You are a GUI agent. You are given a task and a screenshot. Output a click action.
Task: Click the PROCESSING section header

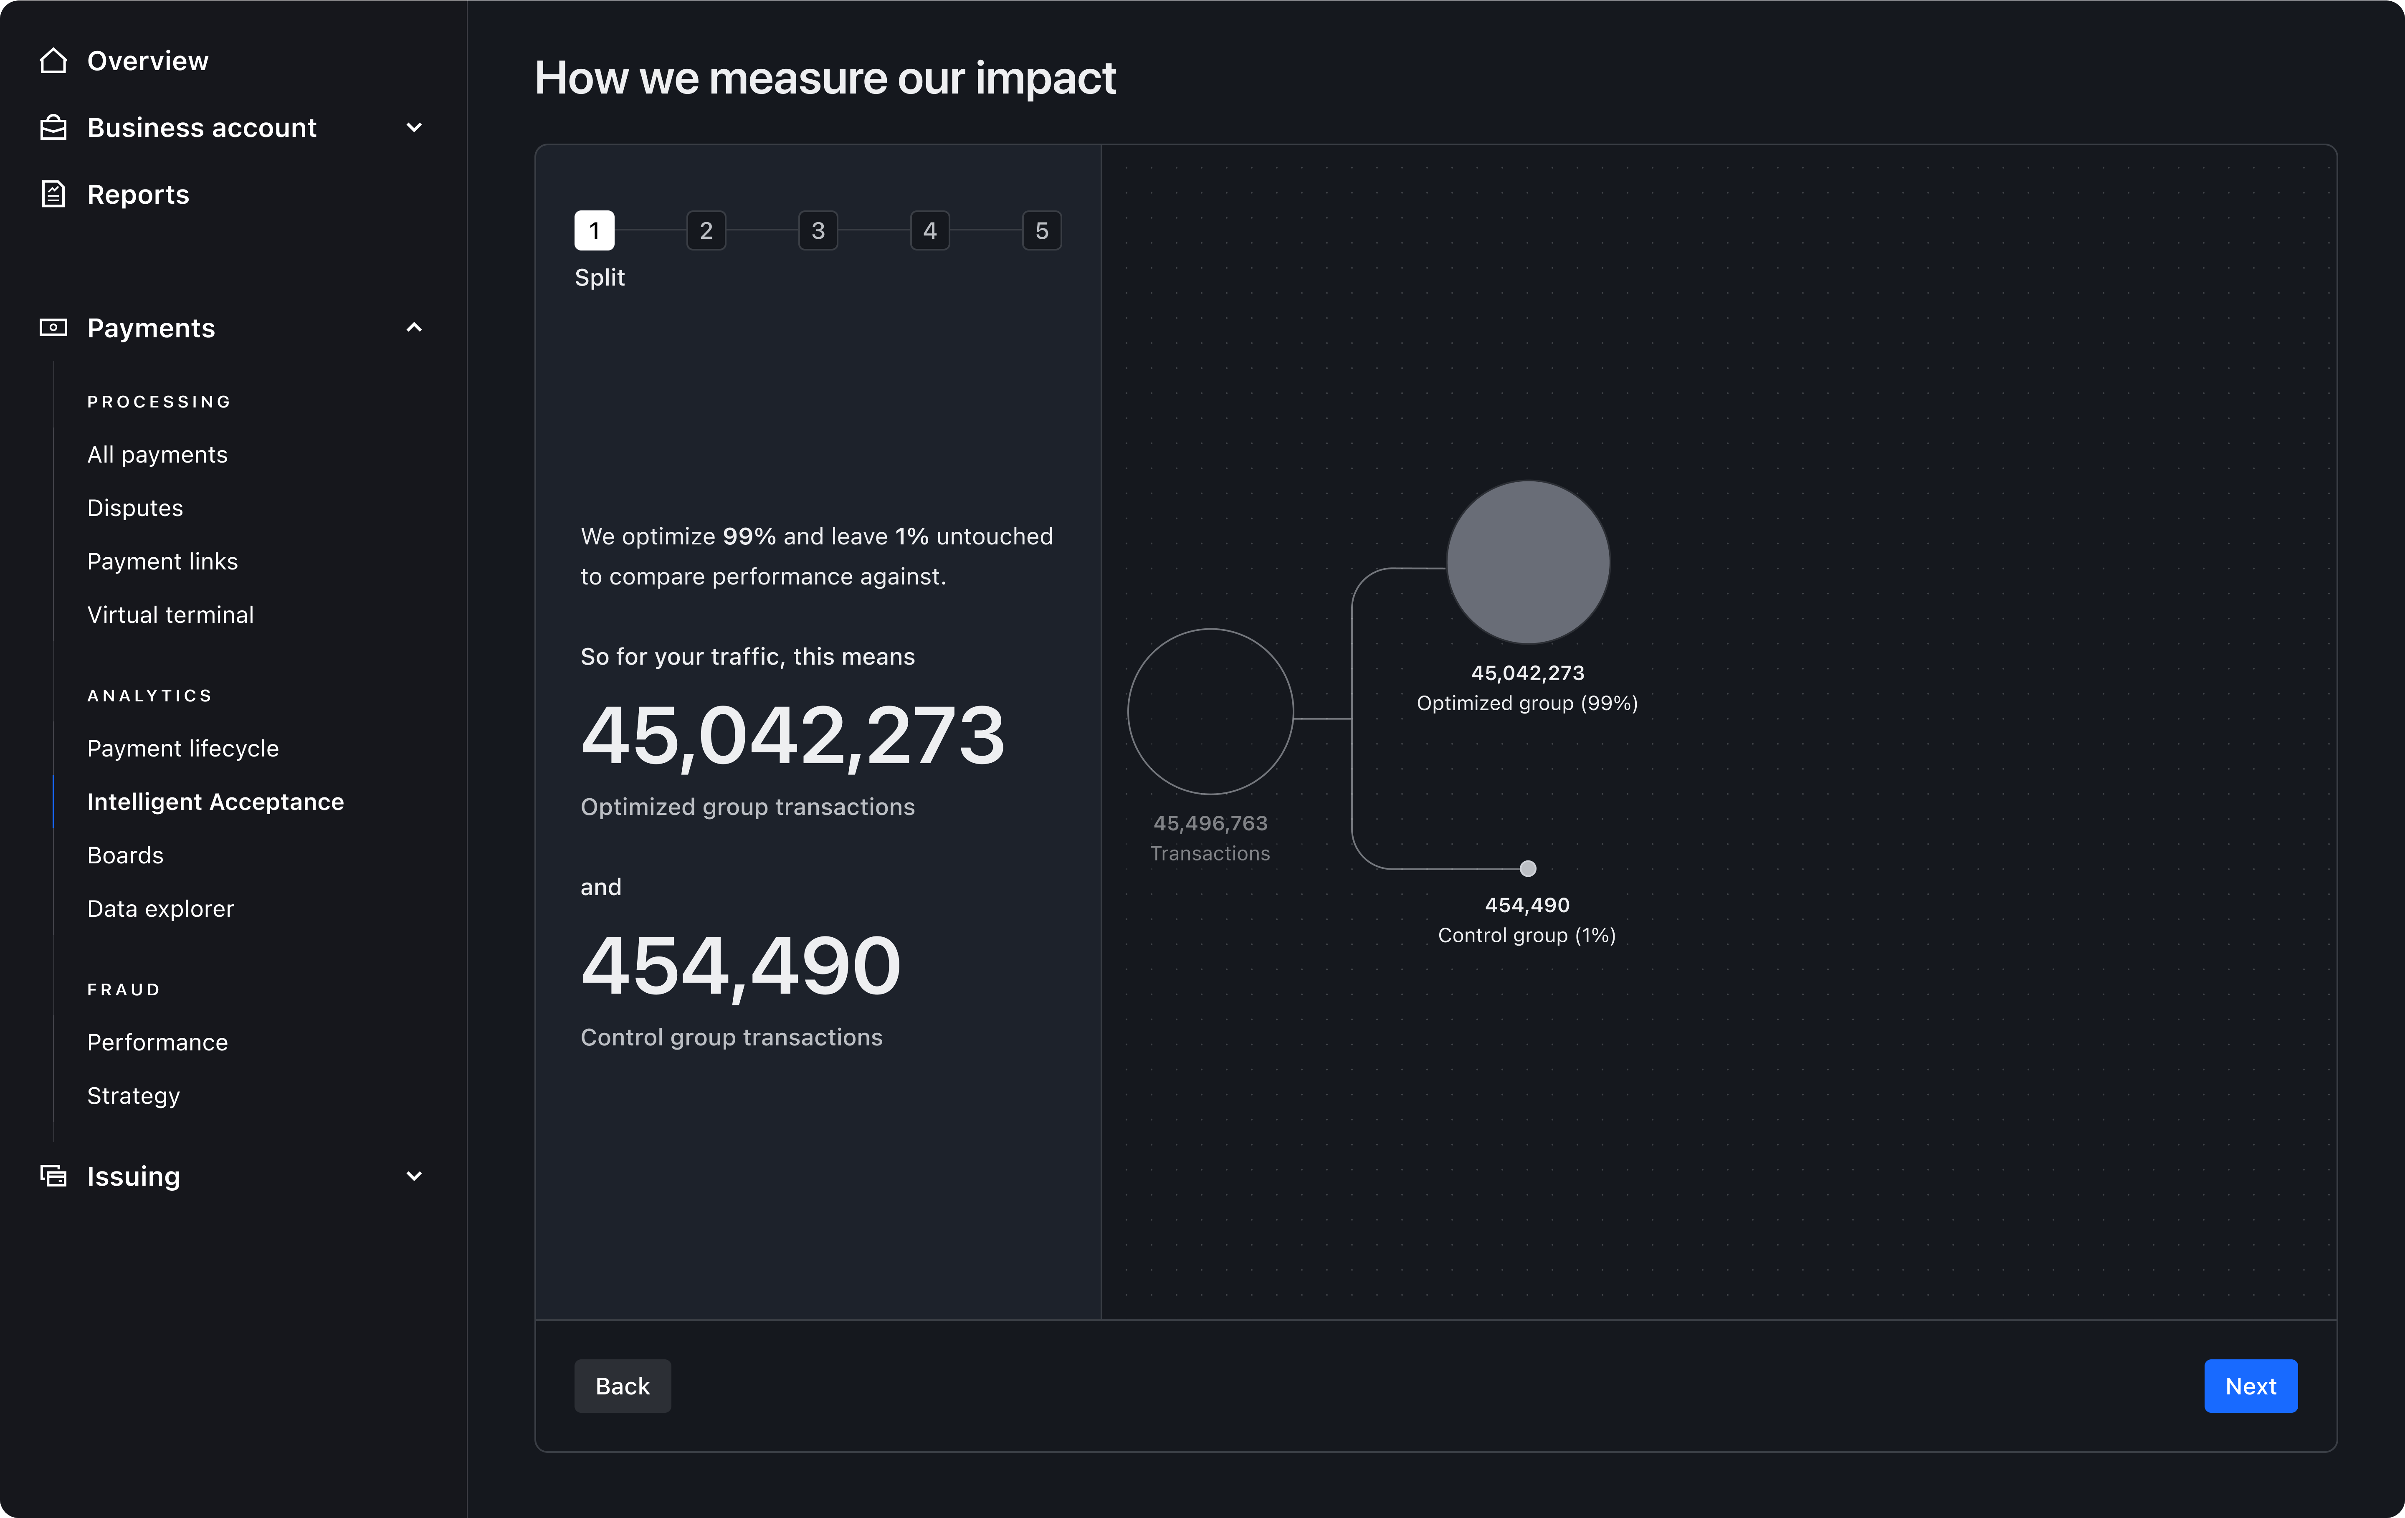pos(159,402)
